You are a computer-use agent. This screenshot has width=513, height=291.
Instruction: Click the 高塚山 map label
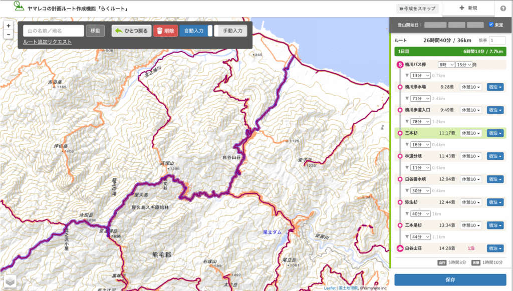pyautogui.click(x=167, y=163)
